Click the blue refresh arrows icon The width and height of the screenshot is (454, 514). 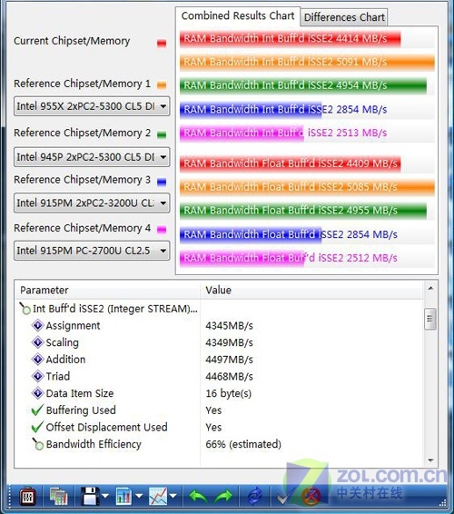coord(255,496)
